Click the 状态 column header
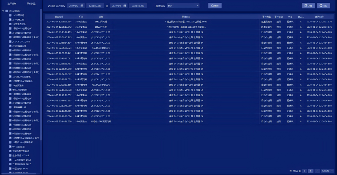 291,17
